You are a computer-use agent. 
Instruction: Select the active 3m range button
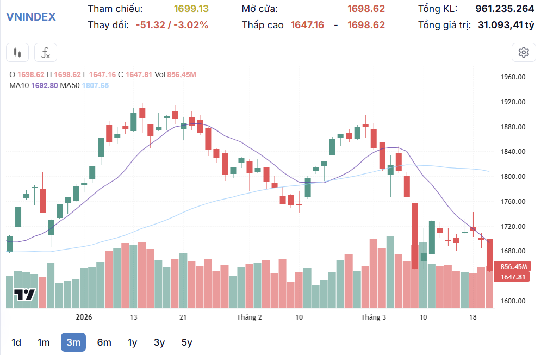pos(73,342)
